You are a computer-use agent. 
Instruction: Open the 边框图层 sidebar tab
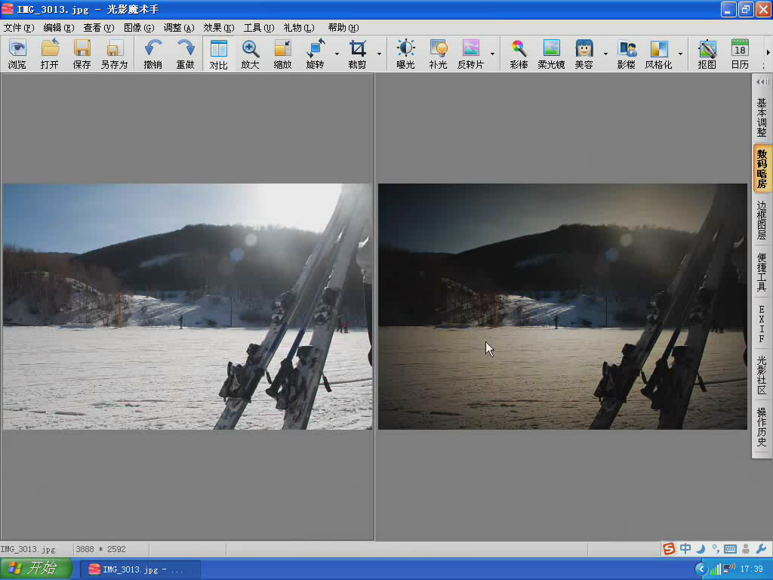(762, 220)
